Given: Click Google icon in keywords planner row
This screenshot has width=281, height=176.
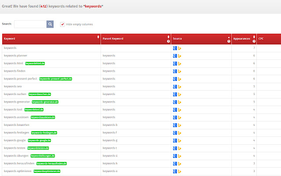Looking at the screenshot, I should click(175, 56).
